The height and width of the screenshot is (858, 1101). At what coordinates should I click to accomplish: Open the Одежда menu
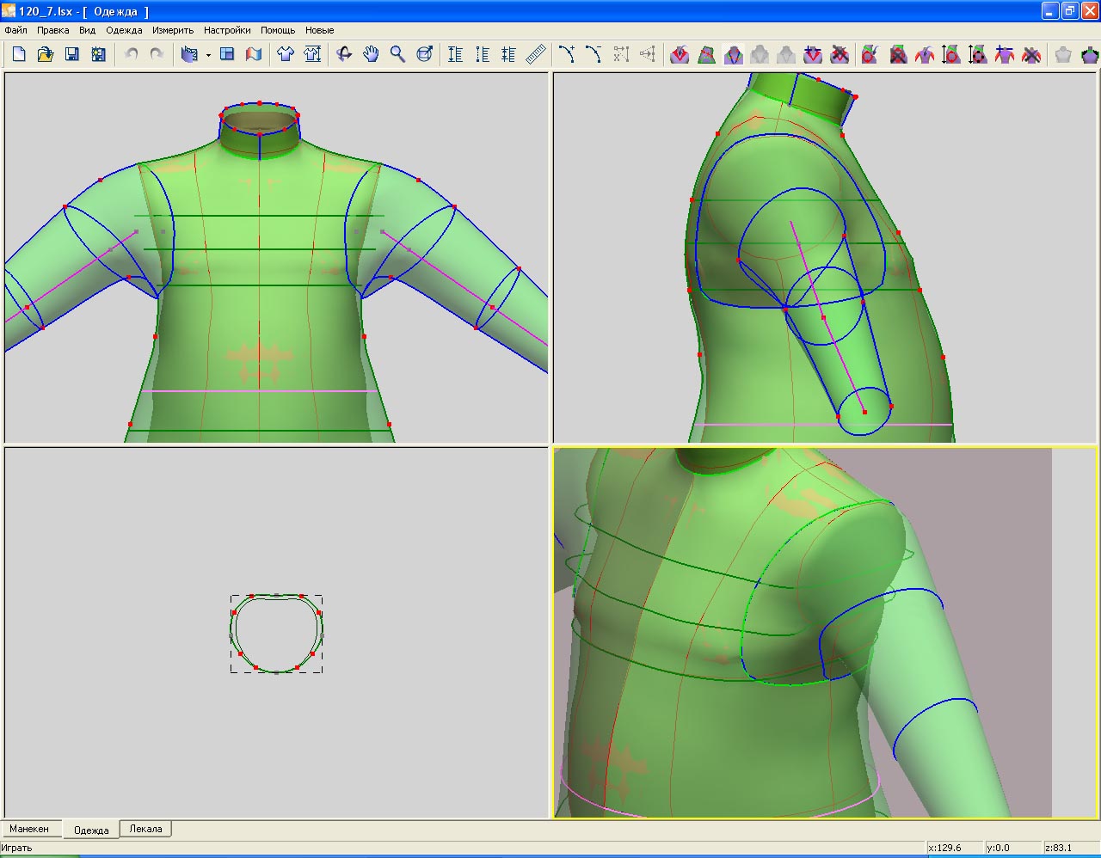(x=124, y=30)
